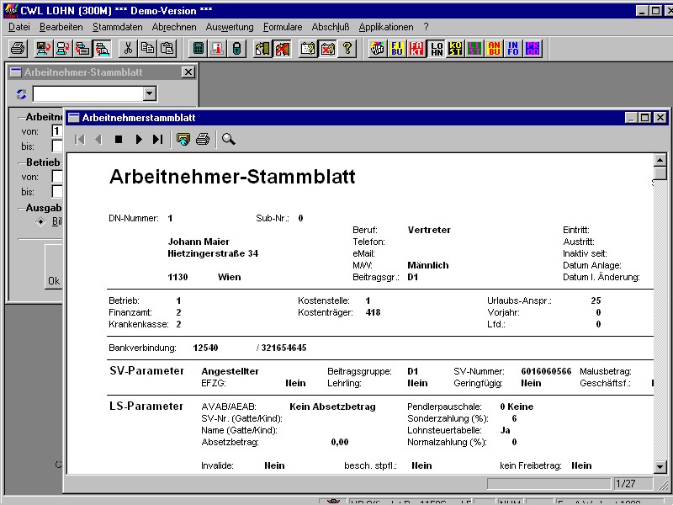This screenshot has width=673, height=505.
Task: Open the ? help menu
Action: point(426,27)
